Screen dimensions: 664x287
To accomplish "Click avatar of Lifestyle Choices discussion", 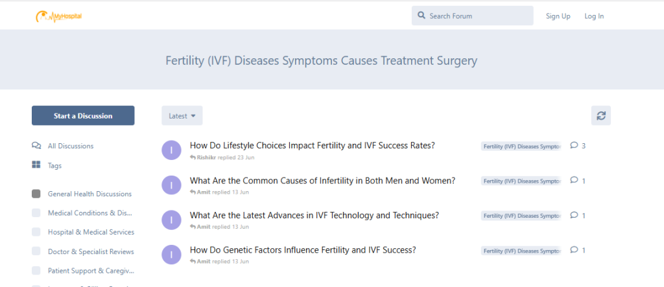I will [171, 150].
